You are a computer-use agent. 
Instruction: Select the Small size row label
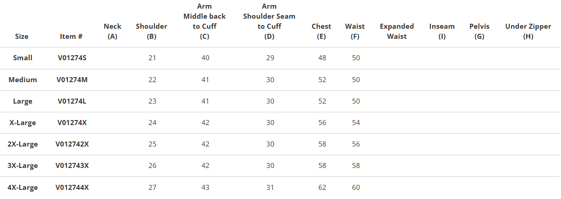(x=22, y=58)
